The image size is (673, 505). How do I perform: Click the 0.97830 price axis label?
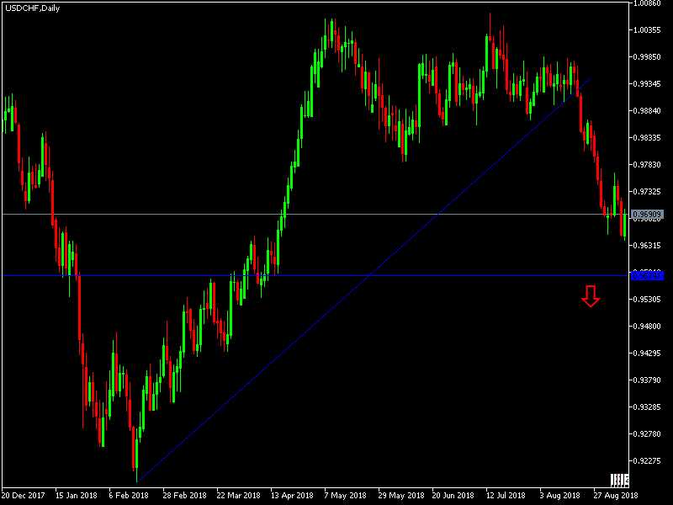pyautogui.click(x=647, y=164)
